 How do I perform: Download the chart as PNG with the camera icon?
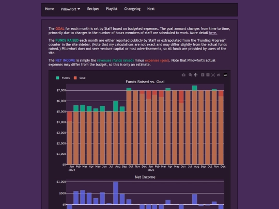pyautogui.click(x=183, y=75)
